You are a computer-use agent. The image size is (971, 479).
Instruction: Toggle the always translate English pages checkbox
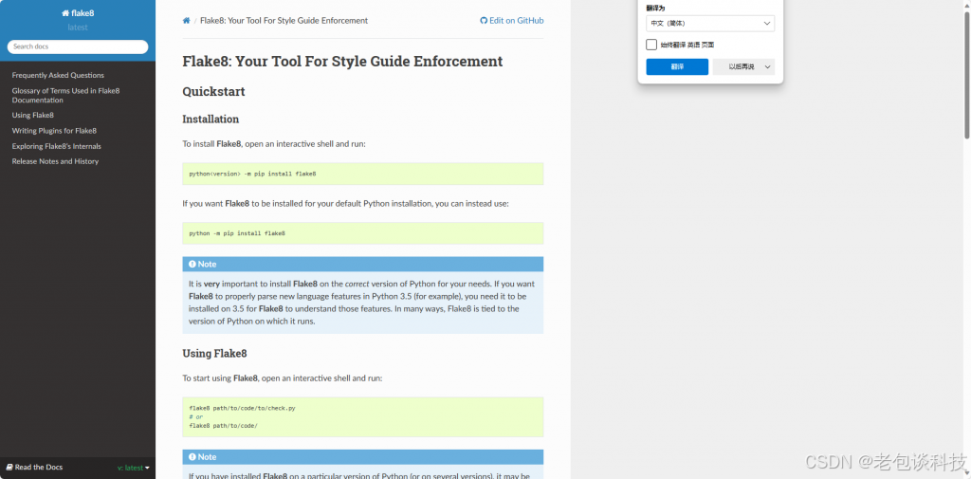651,45
